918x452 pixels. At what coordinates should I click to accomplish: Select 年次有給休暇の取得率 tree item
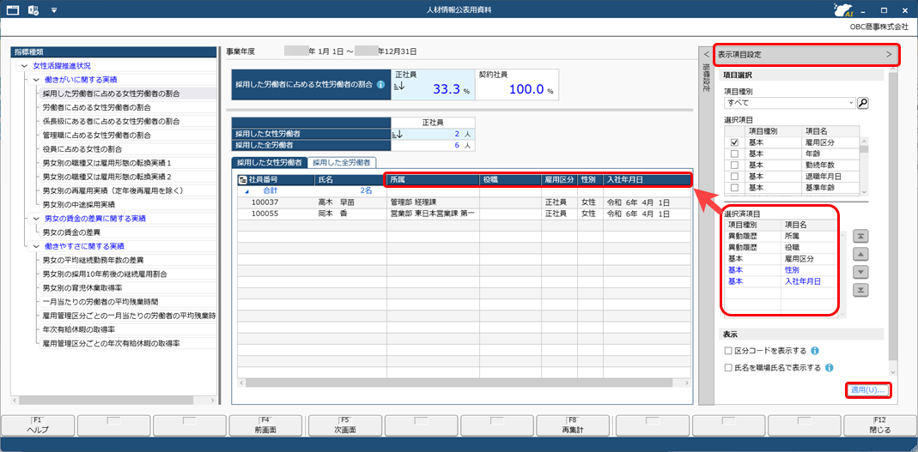pos(78,329)
